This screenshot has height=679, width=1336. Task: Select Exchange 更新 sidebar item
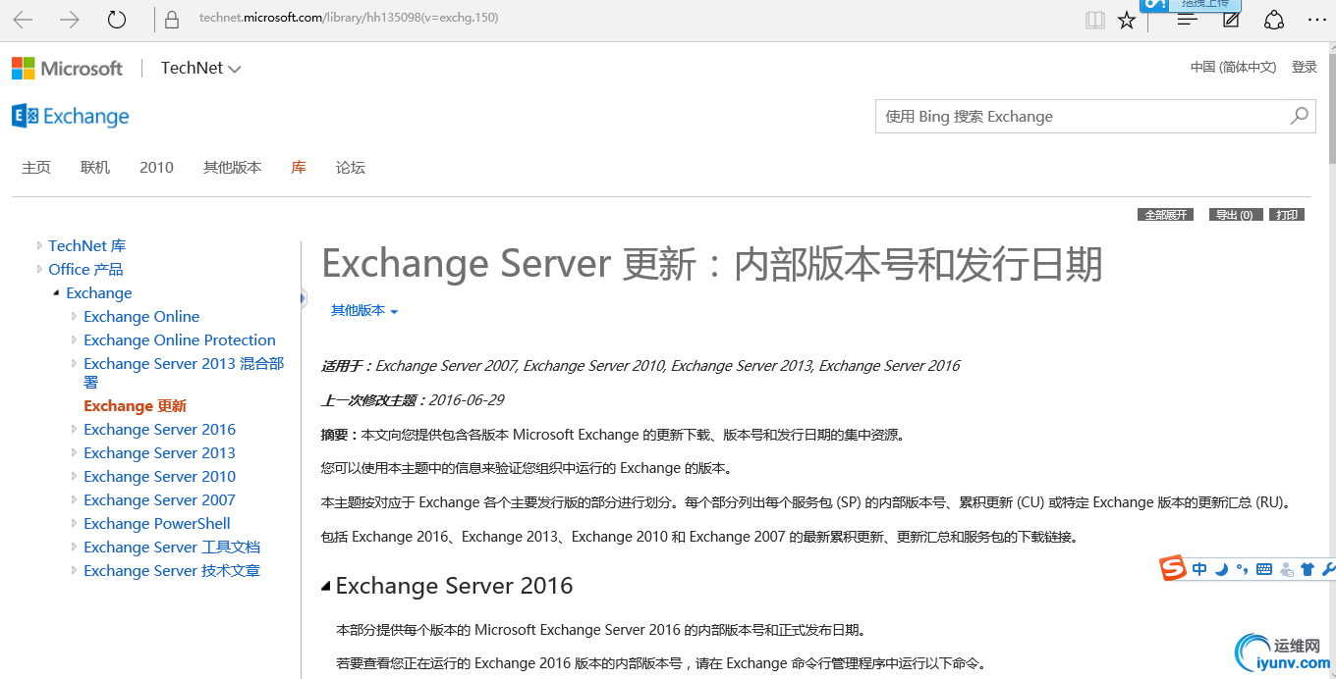point(135,406)
